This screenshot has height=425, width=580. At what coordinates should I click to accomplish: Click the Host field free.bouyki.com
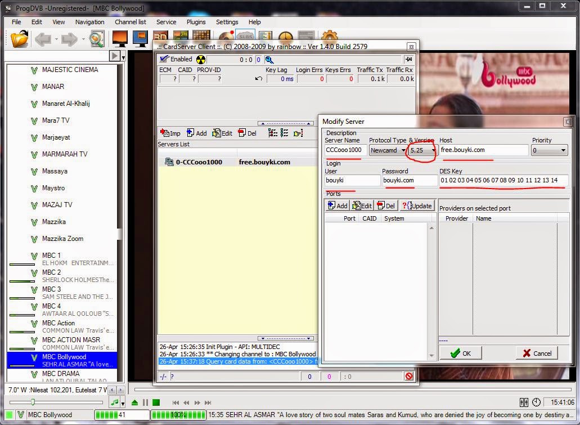click(x=483, y=150)
